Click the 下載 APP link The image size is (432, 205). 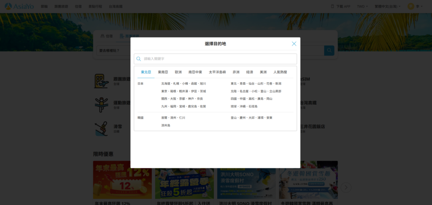tap(343, 6)
